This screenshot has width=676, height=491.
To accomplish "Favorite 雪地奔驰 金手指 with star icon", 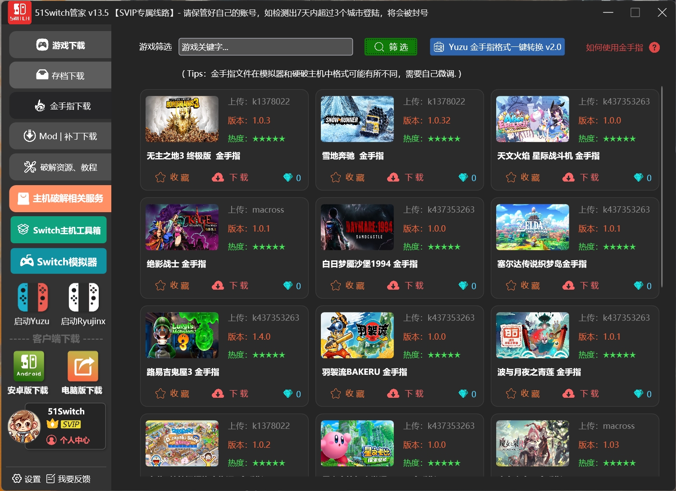I will [336, 177].
